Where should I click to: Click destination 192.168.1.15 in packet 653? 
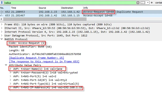[x=70, y=15]
